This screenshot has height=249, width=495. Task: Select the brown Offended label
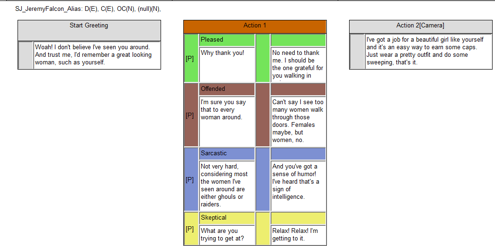tap(227, 89)
